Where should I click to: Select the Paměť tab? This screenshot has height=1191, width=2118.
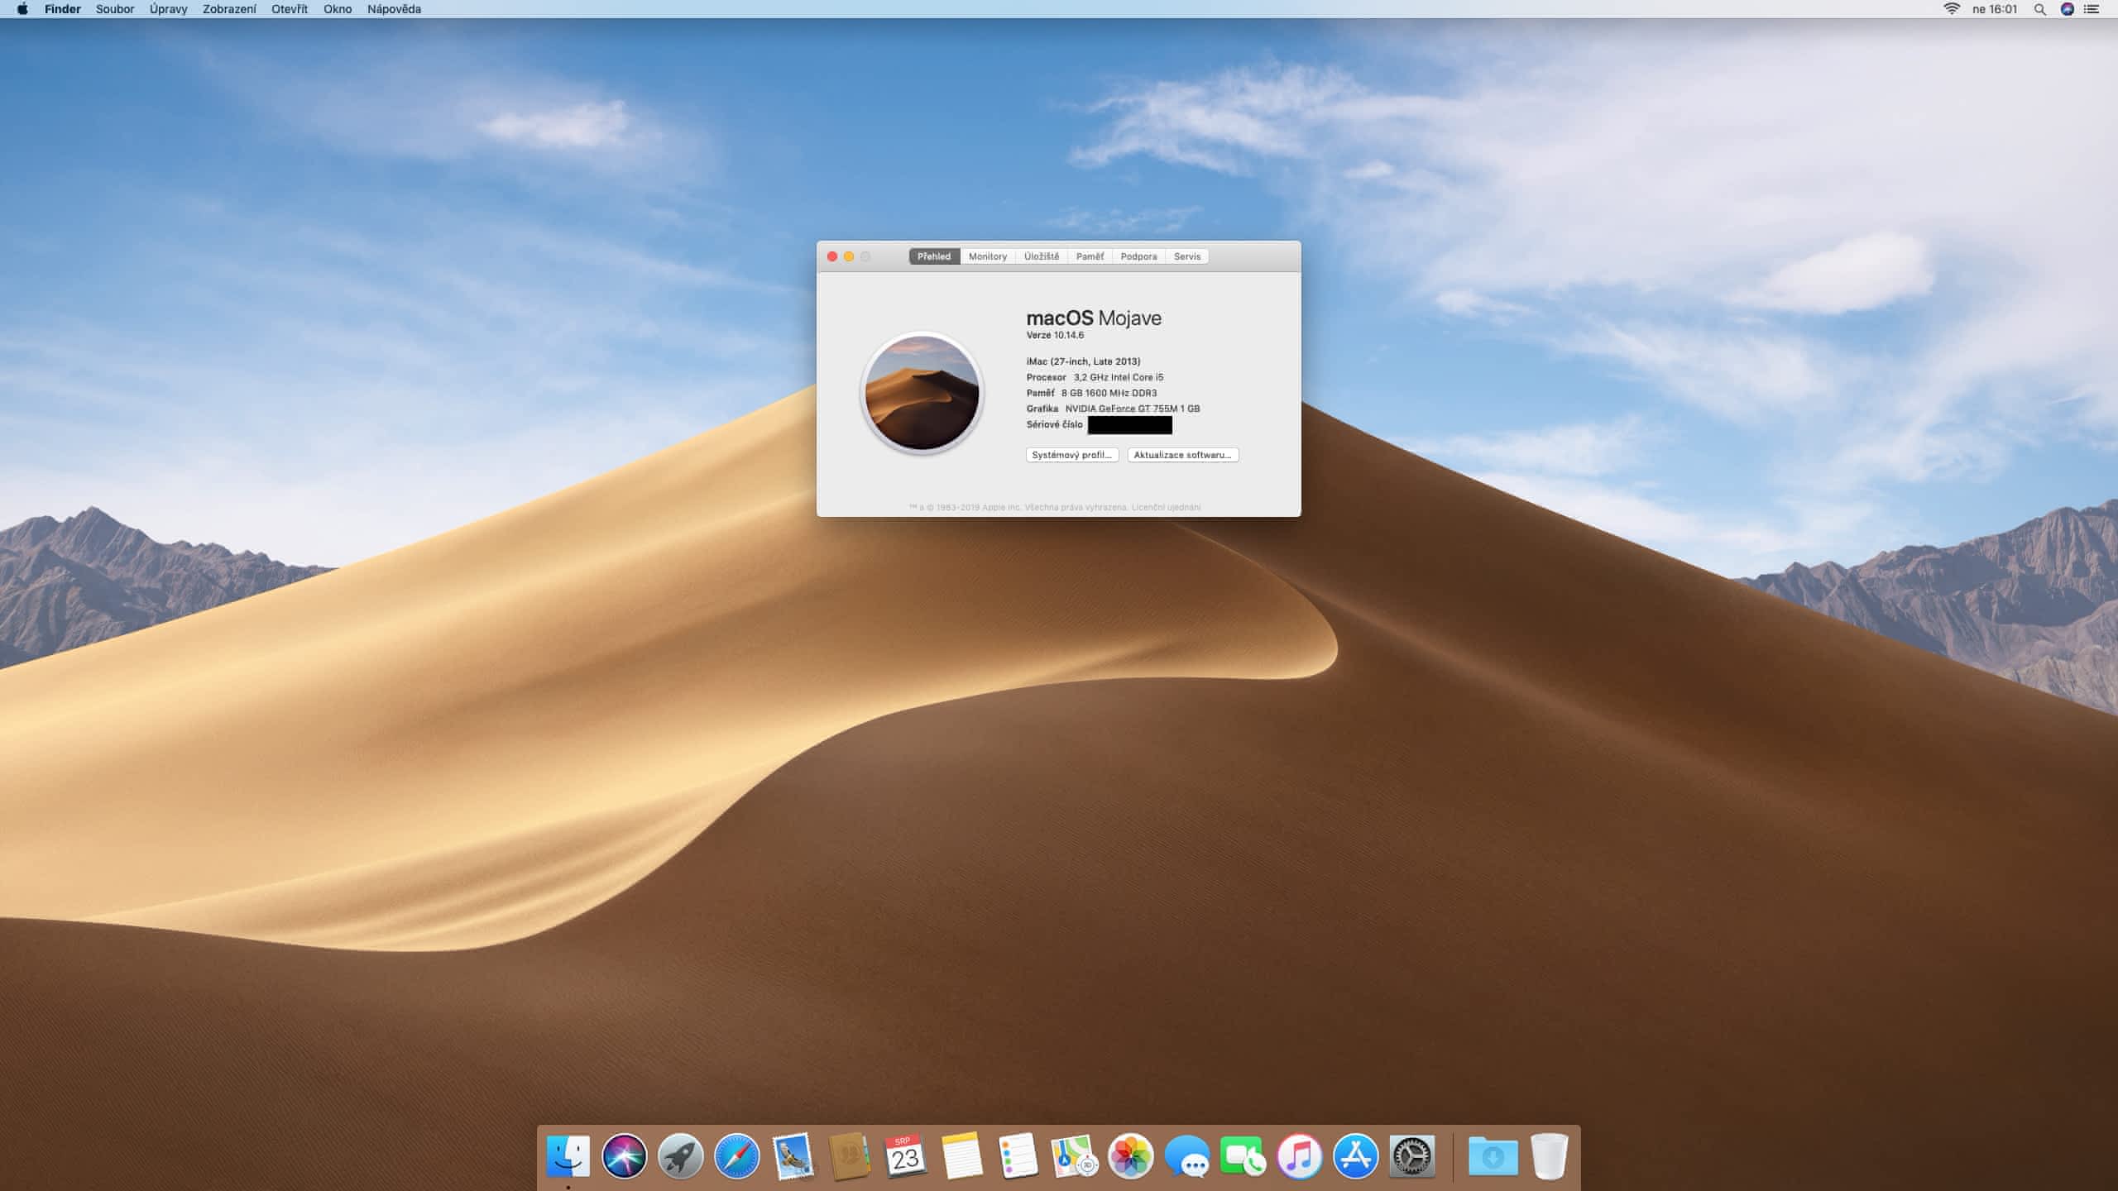(1090, 256)
